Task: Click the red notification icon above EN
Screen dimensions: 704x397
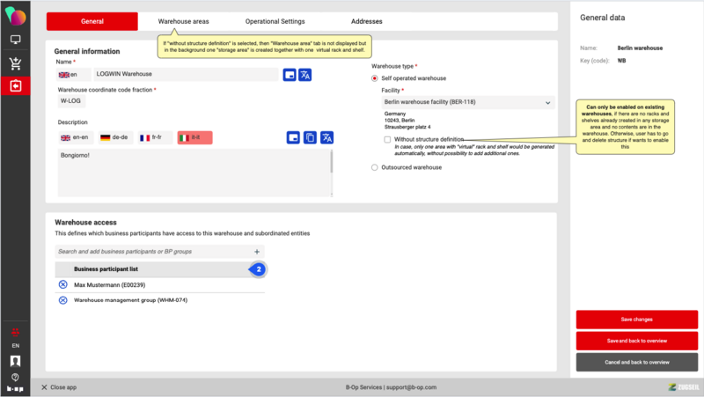Action: (15, 333)
